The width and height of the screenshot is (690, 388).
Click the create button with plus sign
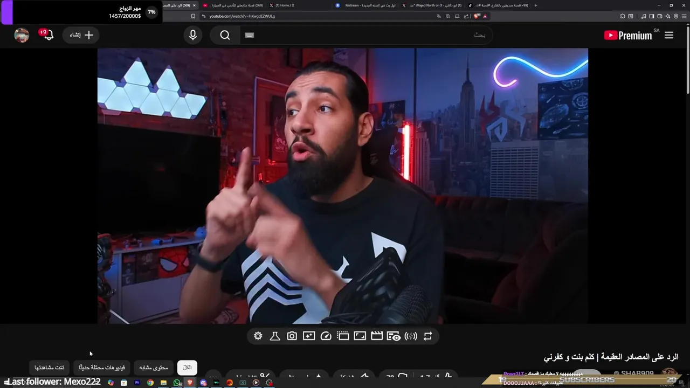[x=81, y=35]
